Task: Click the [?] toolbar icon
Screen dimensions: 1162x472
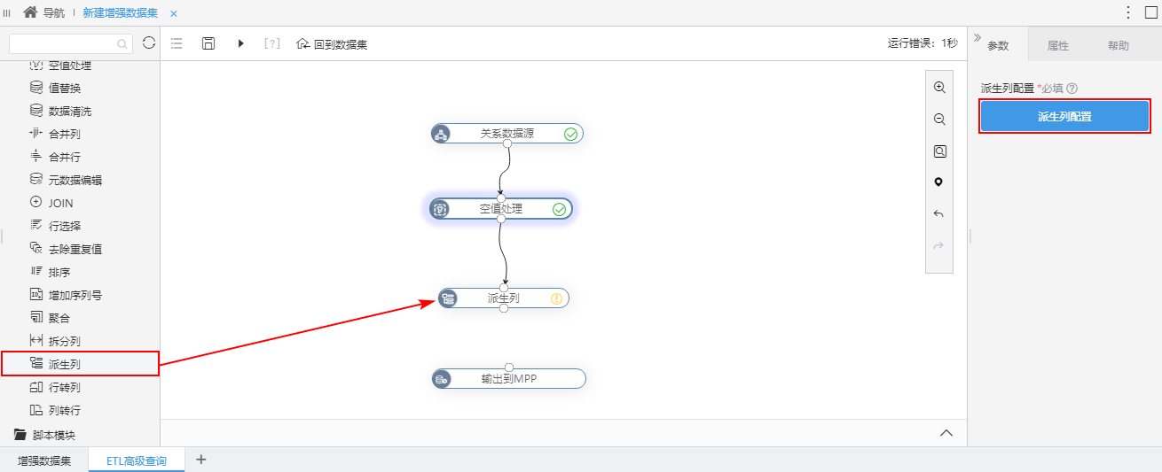Action: click(272, 43)
